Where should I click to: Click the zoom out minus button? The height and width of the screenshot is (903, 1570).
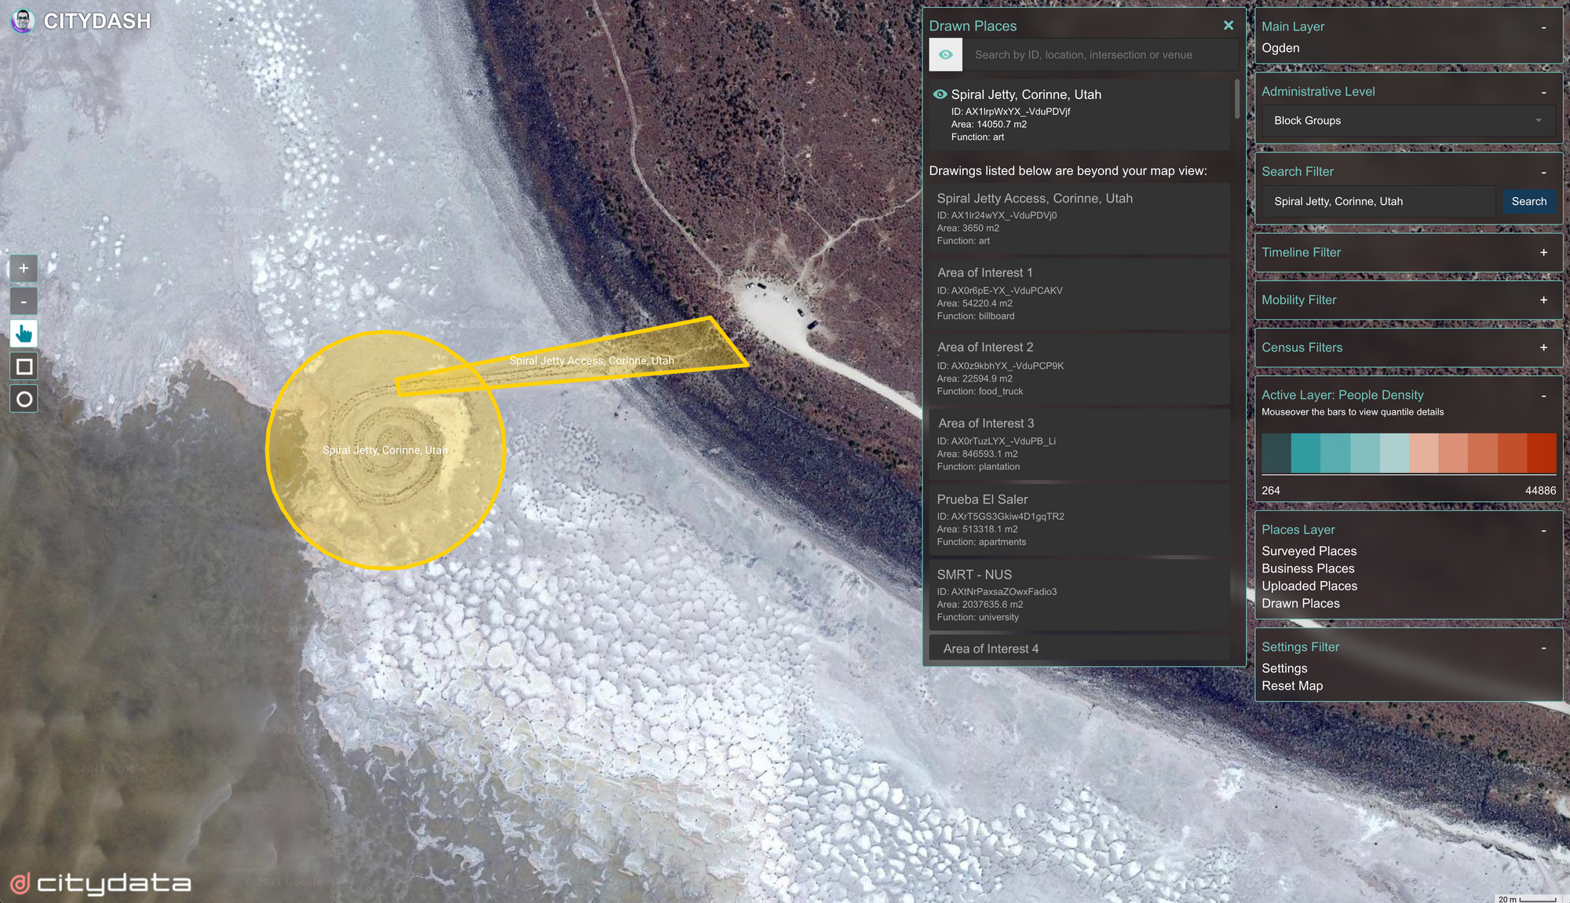(24, 302)
